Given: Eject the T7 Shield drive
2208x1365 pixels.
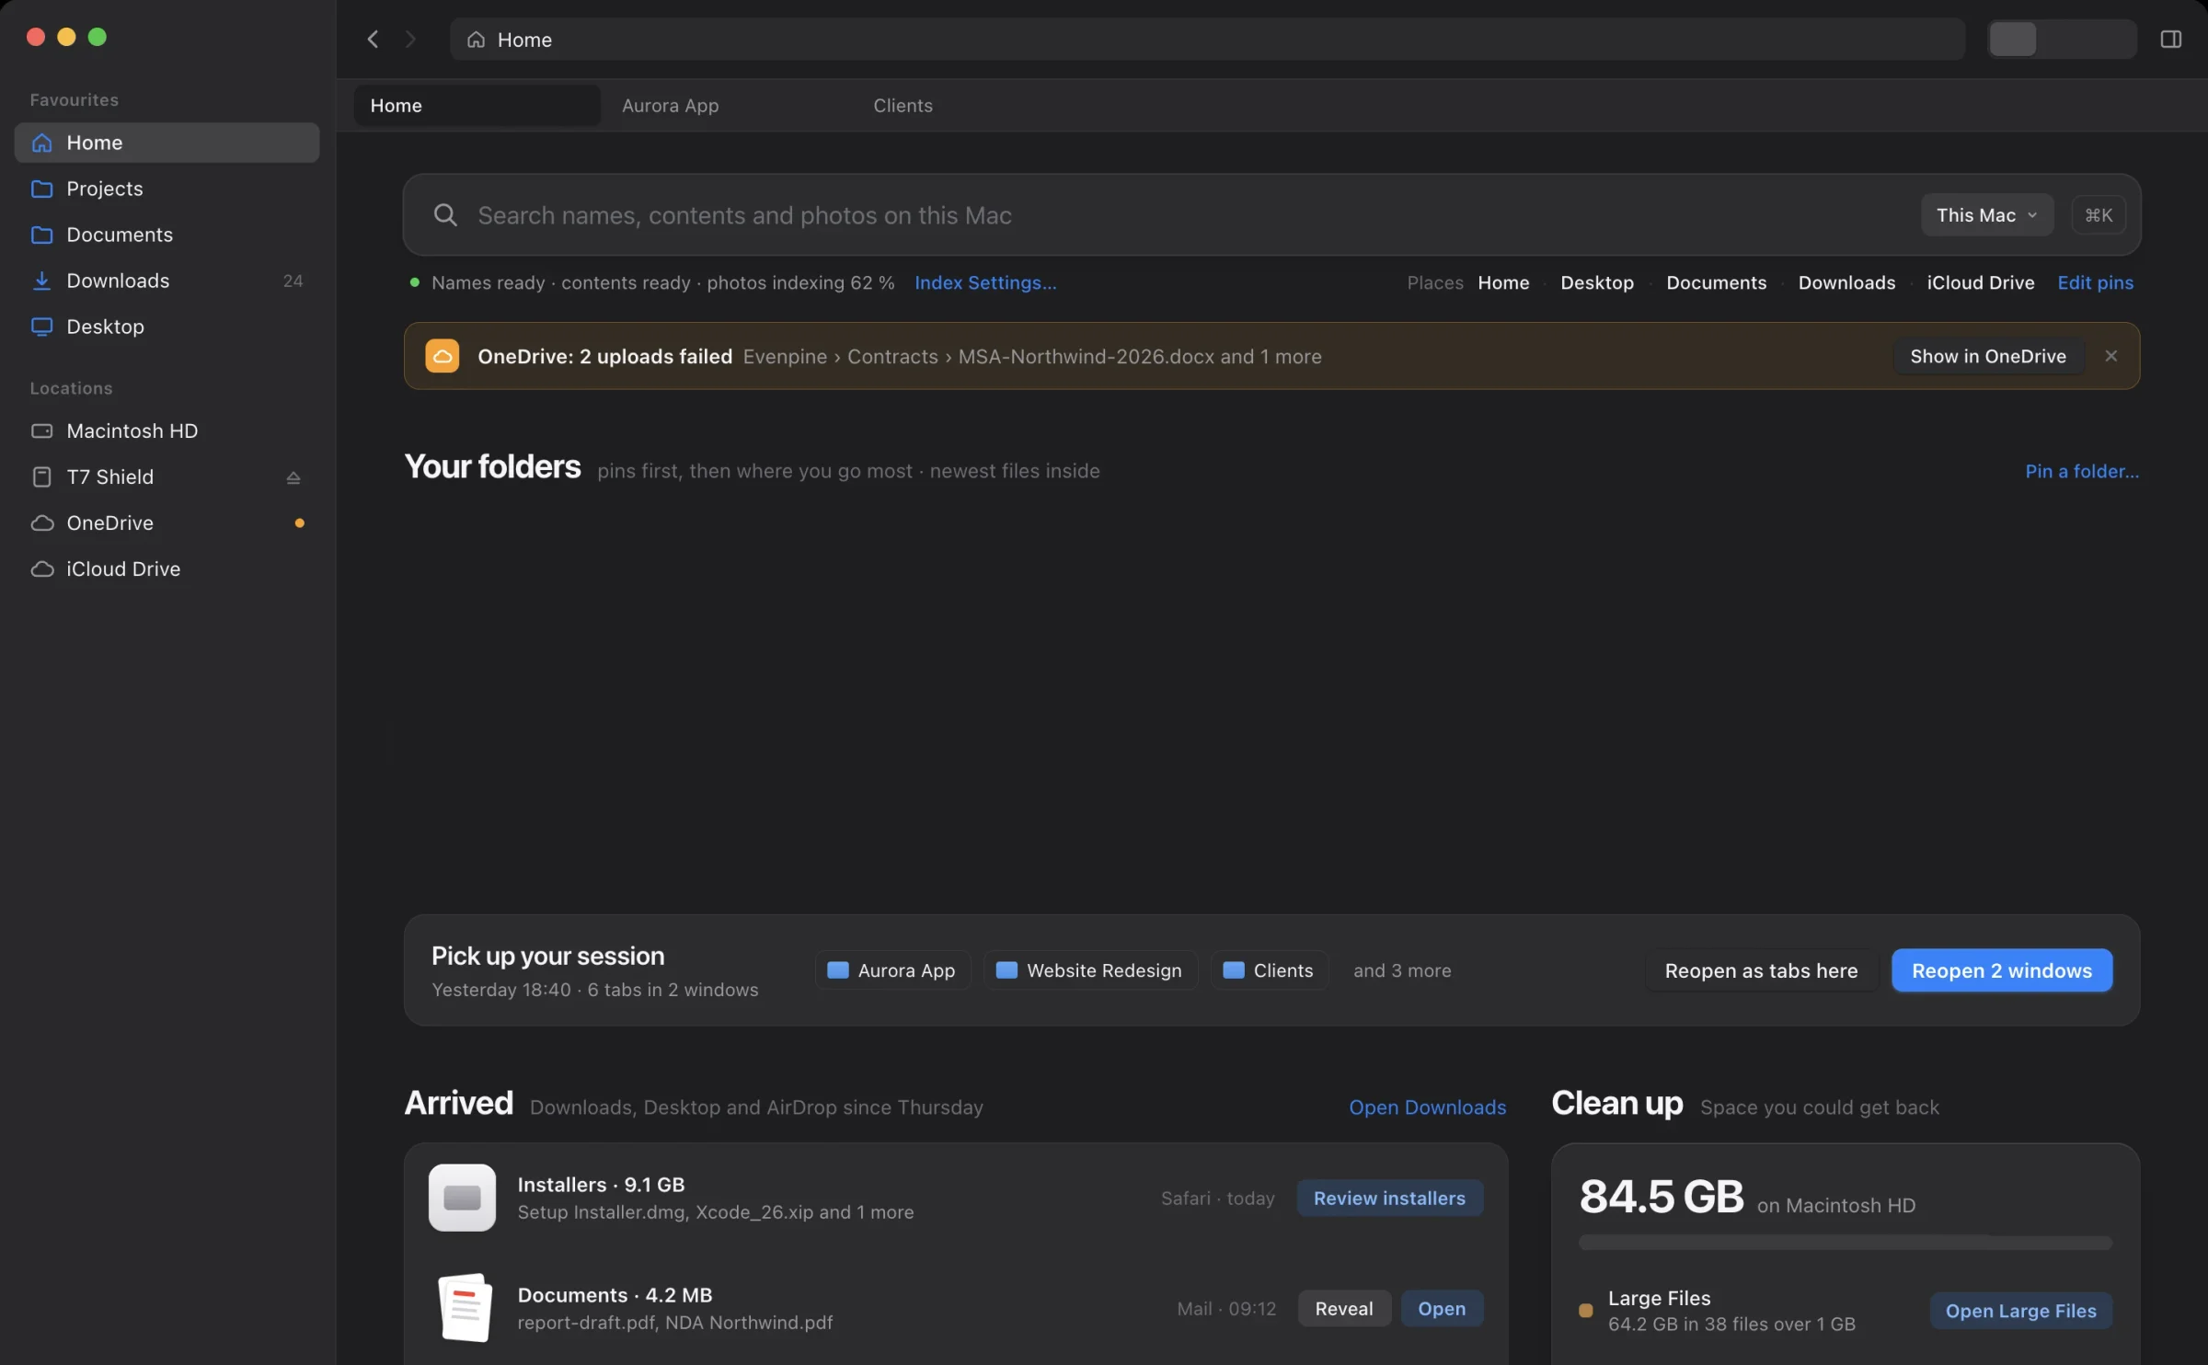Looking at the screenshot, I should coord(293,477).
